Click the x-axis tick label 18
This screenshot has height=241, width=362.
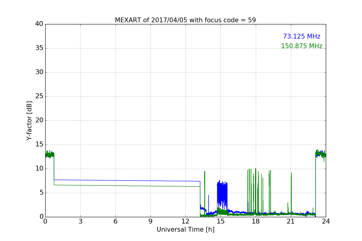click(x=256, y=221)
